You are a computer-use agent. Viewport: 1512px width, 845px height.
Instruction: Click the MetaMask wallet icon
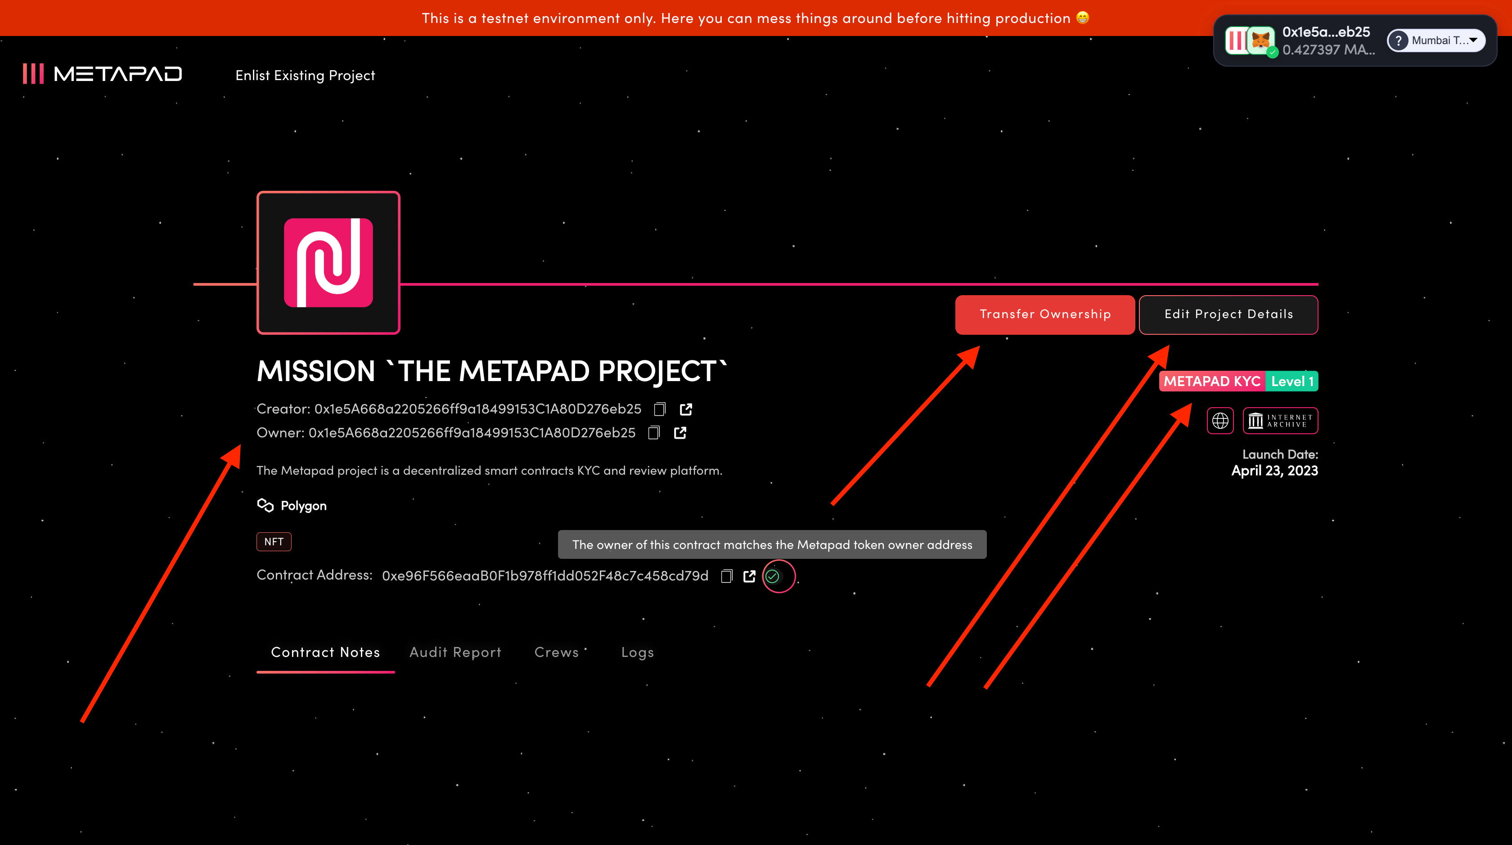(x=1261, y=40)
